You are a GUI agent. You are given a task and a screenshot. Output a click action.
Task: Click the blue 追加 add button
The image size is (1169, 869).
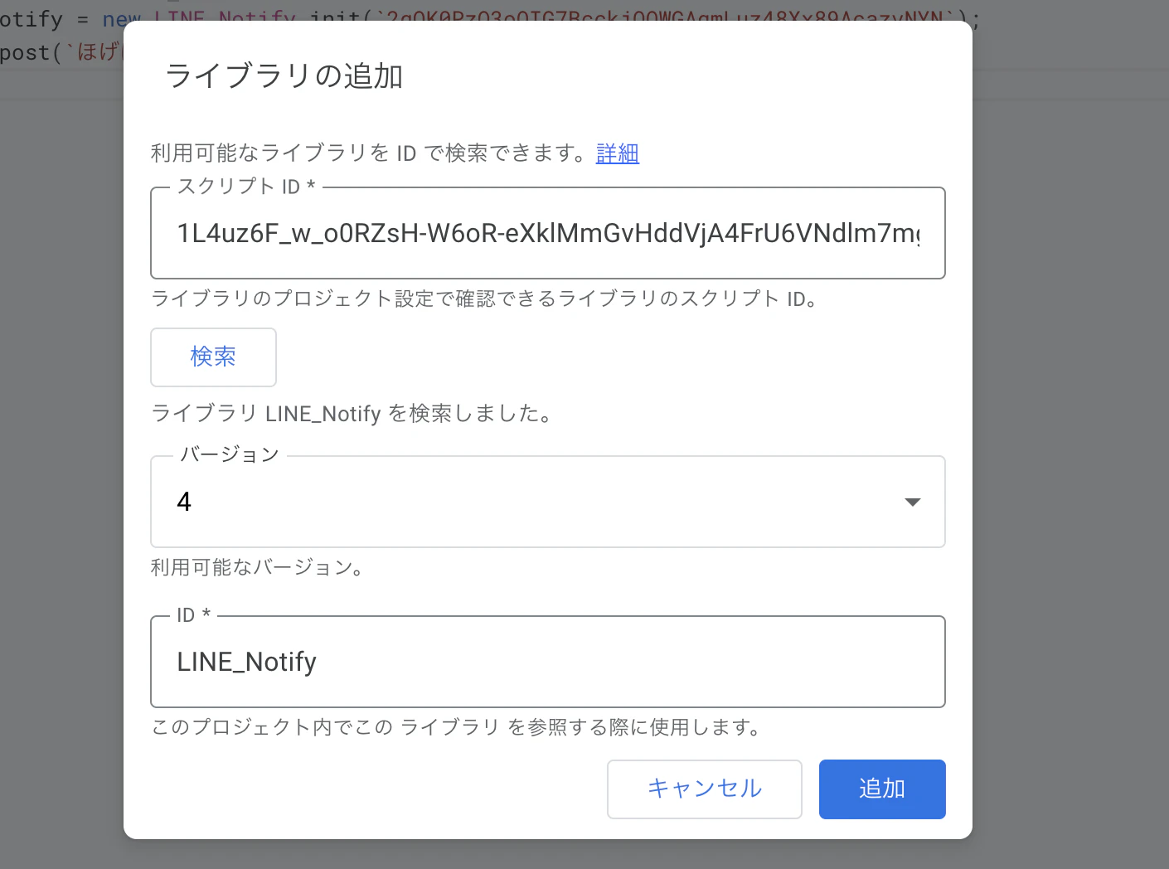click(882, 789)
